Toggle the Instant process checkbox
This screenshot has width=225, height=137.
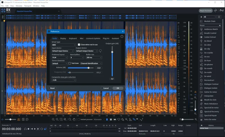click(79, 119)
